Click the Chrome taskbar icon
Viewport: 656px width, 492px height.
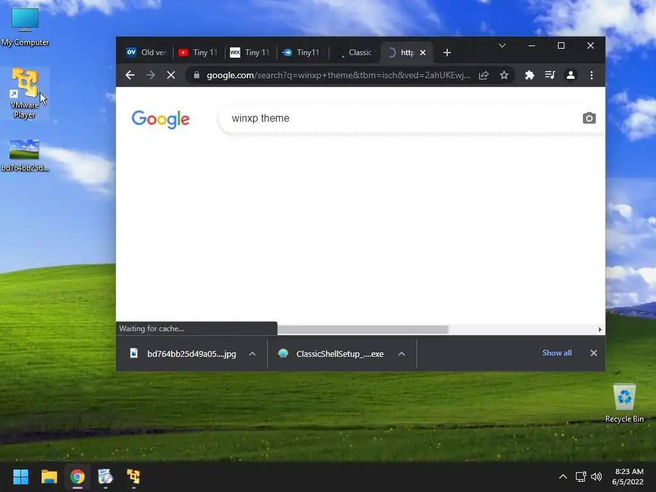pos(78,477)
